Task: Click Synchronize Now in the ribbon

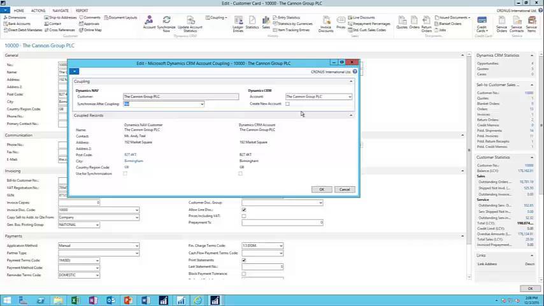Action: click(x=166, y=24)
